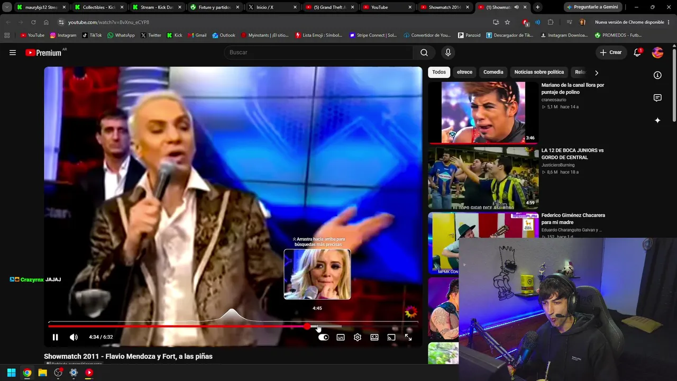Cast video to a TV
Image resolution: width=677 pixels, height=381 pixels.
391,337
